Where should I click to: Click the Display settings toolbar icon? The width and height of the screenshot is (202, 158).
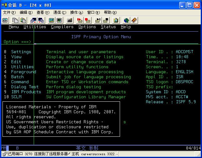51,20
